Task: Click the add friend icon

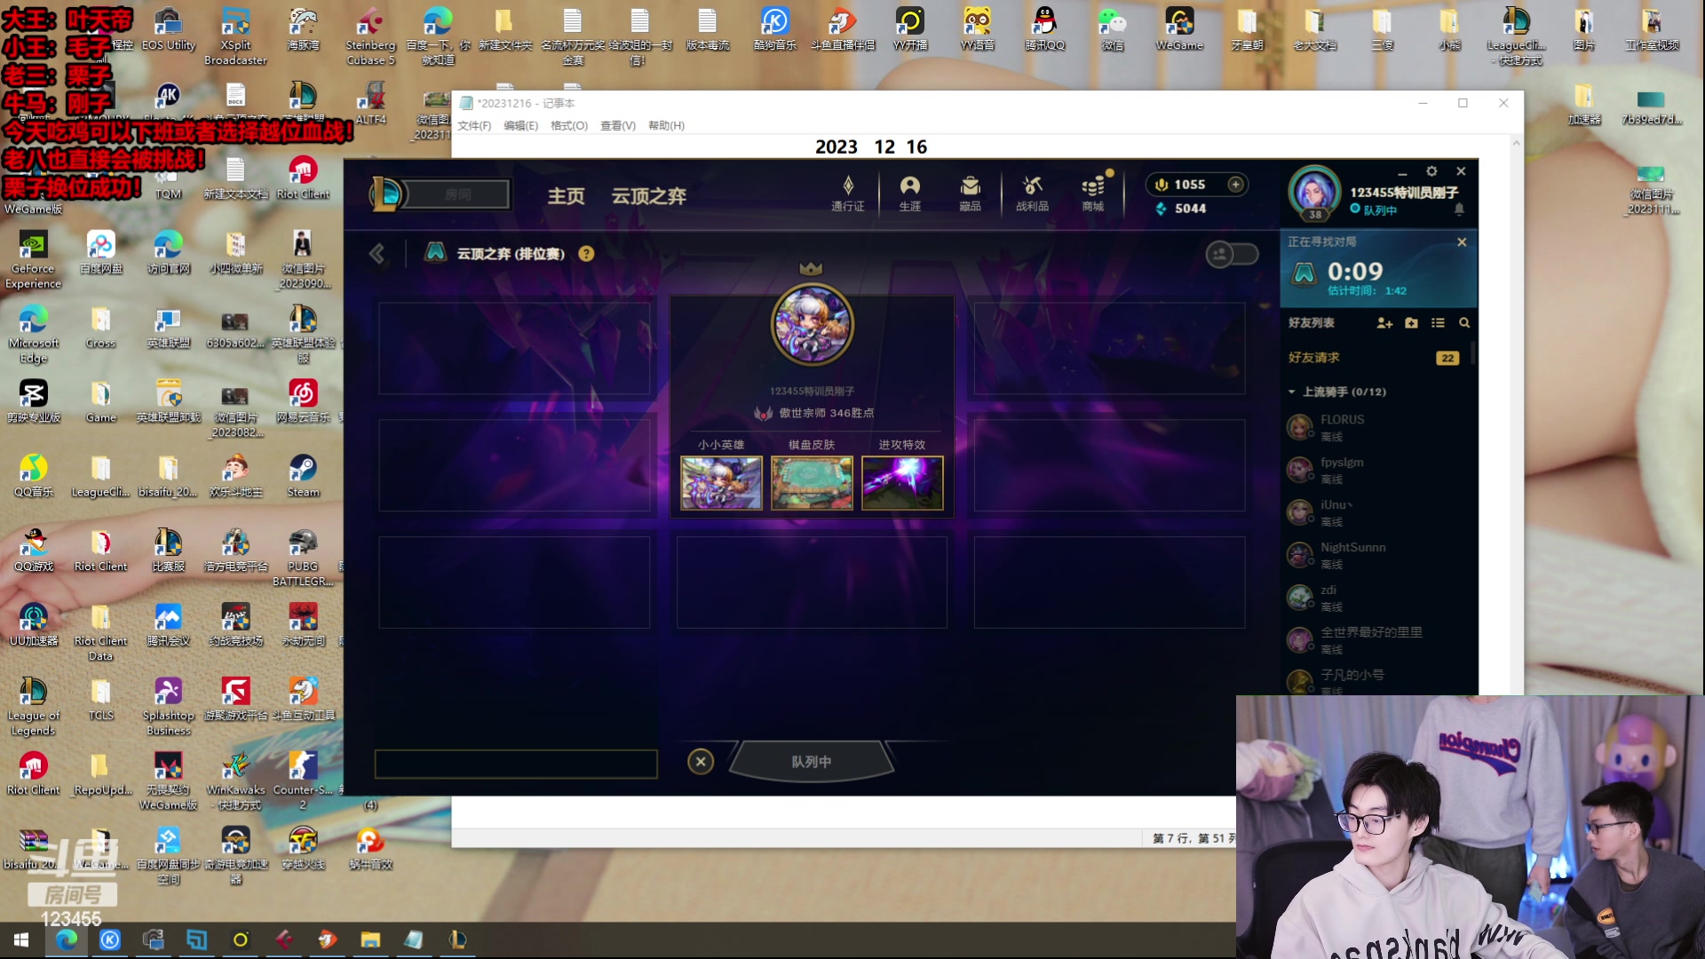Action: pos(1384,323)
